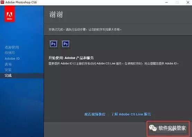Minimize the Photoshop CS6 installer window
The image size is (192, 137).
point(167,2)
